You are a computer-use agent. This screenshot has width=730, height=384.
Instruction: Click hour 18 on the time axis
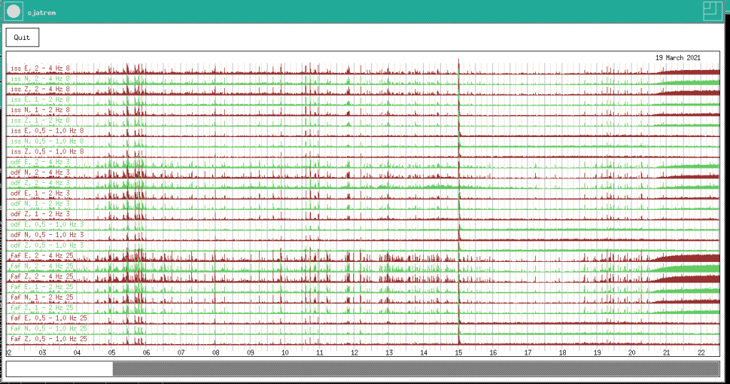click(563, 353)
